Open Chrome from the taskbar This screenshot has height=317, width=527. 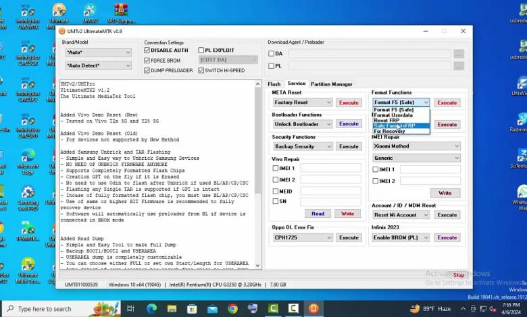pos(232,309)
